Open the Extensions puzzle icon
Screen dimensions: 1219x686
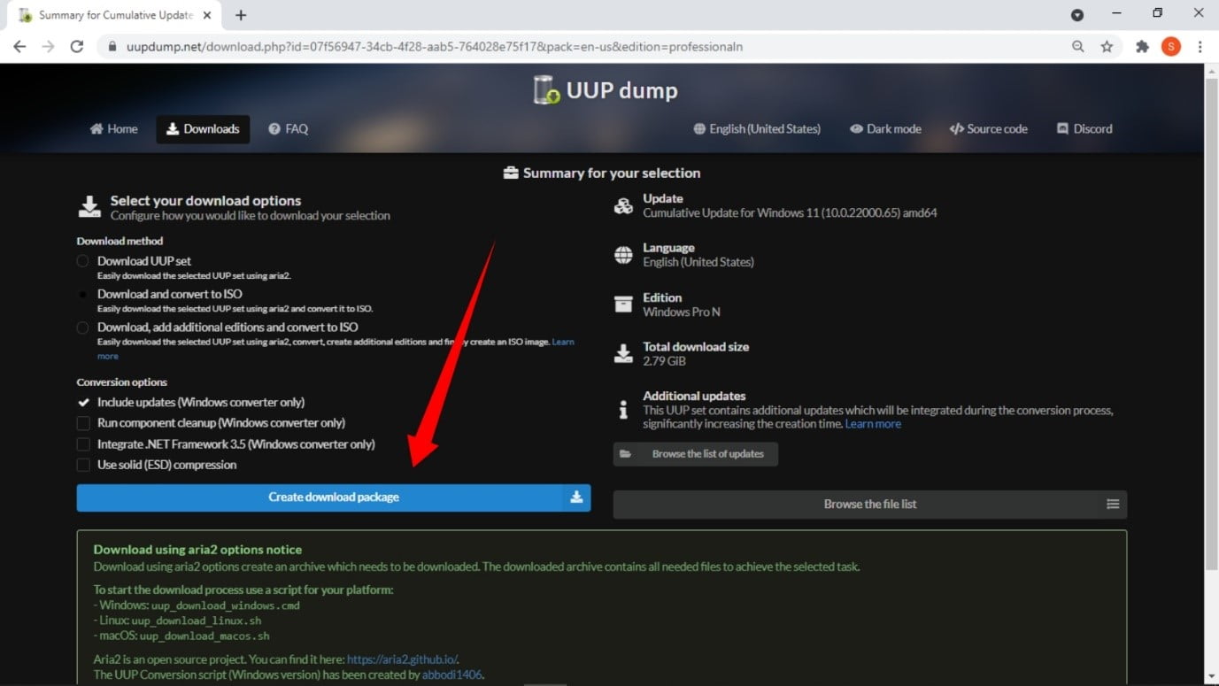(1142, 47)
